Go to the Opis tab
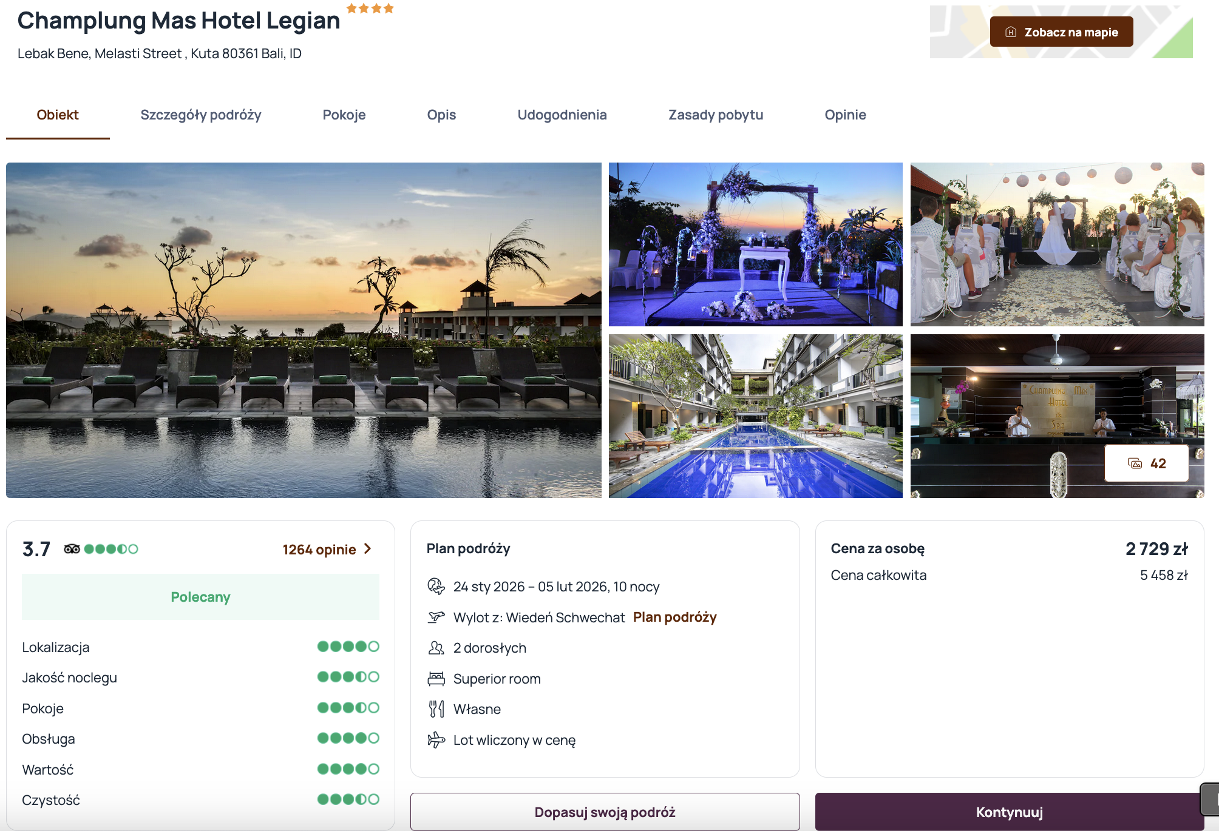Screen dimensions: 1219x831 pos(441,115)
